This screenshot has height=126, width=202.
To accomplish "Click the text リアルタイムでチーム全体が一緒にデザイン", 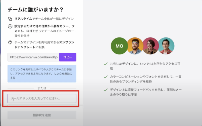I will click(x=44, y=19).
